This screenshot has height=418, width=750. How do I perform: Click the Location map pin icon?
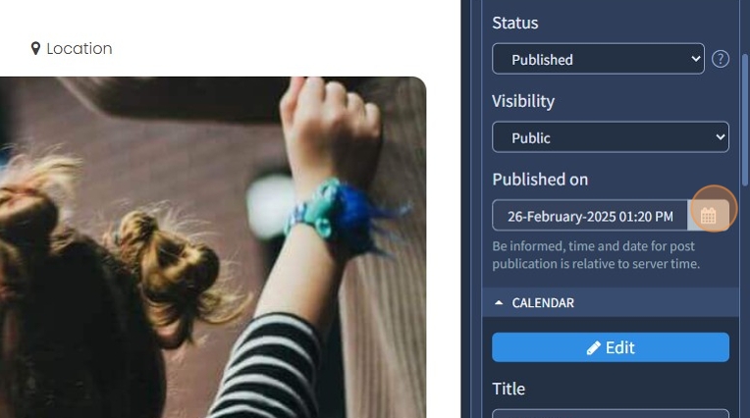click(x=35, y=48)
